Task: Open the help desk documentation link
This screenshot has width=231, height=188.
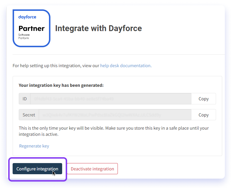Action: click(x=126, y=66)
